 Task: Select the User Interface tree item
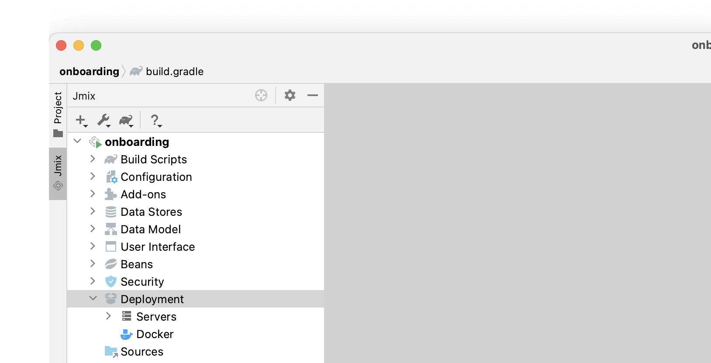[x=158, y=247]
